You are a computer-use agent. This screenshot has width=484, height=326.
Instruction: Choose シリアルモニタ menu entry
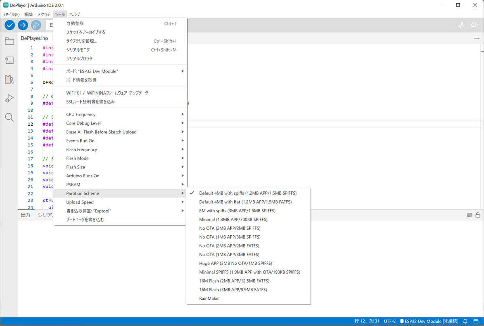point(120,50)
